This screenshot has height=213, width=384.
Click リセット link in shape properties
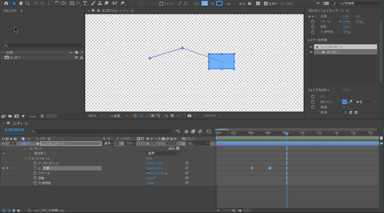(x=346, y=90)
